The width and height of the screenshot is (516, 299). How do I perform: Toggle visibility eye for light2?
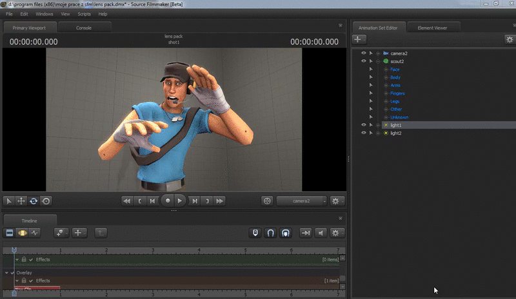point(363,133)
